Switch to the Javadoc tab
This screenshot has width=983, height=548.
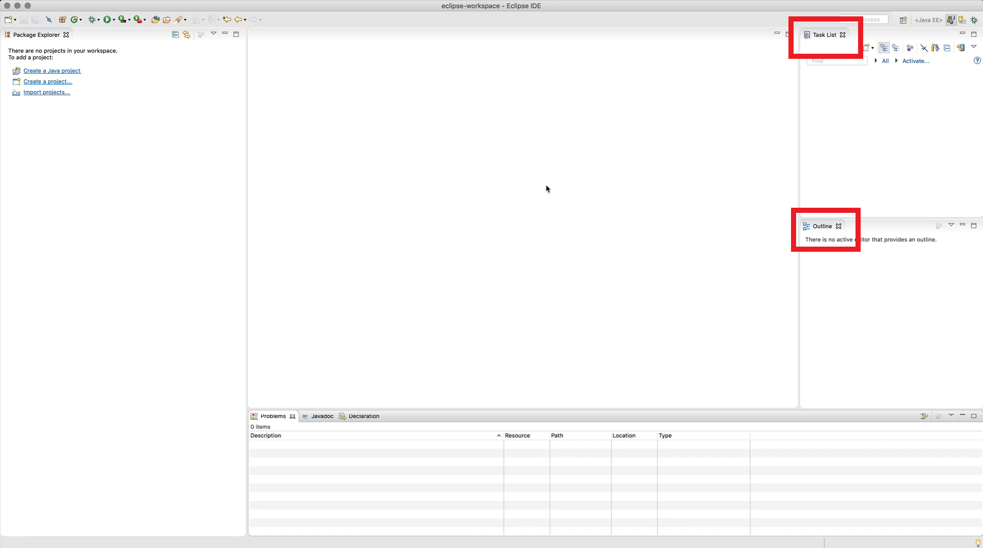coord(318,416)
